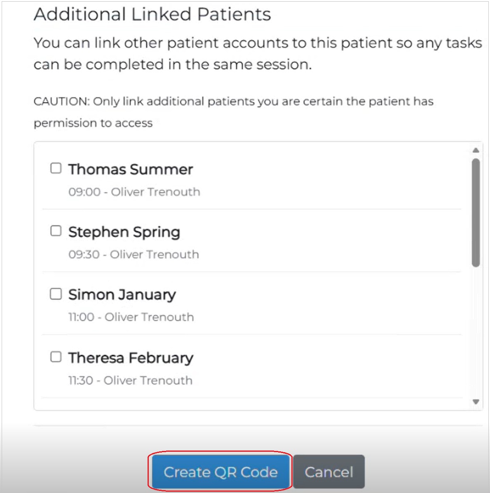Click the scrollbar down arrow
The height and width of the screenshot is (493, 490).
[475, 401]
